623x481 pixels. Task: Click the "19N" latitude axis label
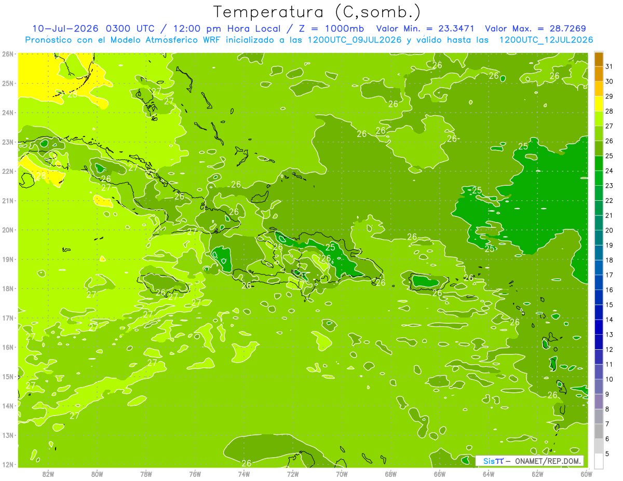tap(7, 259)
